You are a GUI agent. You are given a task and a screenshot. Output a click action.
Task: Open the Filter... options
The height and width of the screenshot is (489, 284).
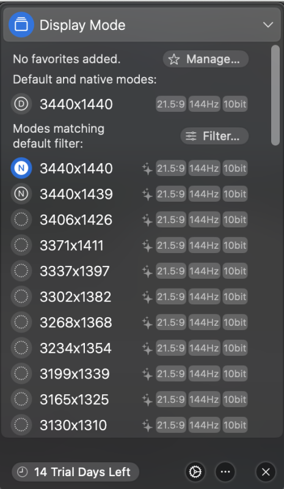tap(214, 136)
